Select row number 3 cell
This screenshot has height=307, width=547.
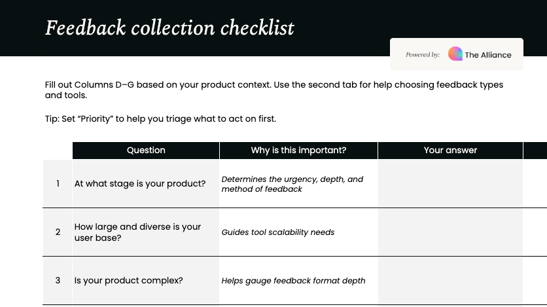[x=58, y=281]
